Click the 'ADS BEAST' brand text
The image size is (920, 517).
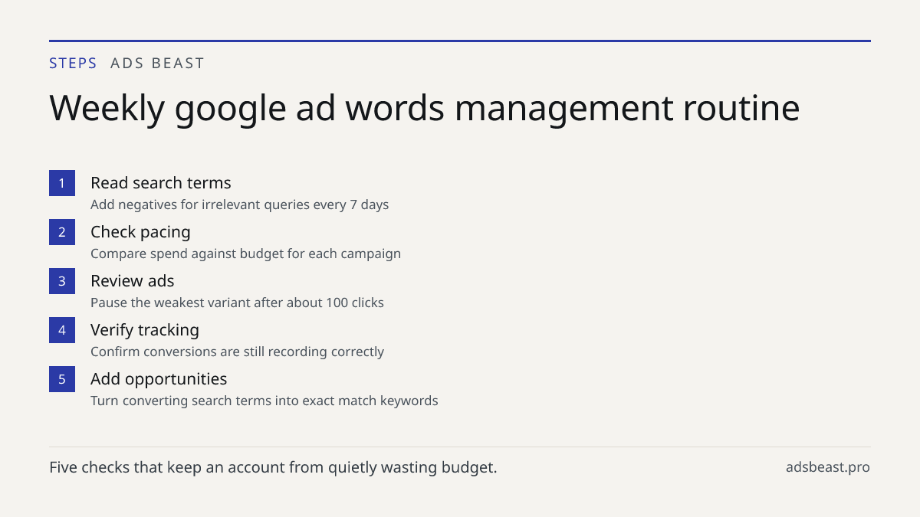pyautogui.click(x=157, y=64)
